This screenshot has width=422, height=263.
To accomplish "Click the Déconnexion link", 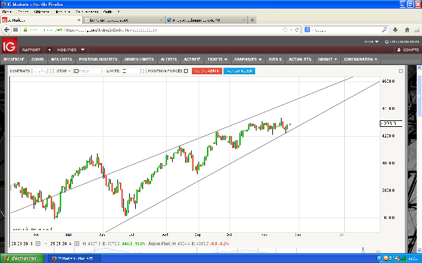I will point(402,41).
